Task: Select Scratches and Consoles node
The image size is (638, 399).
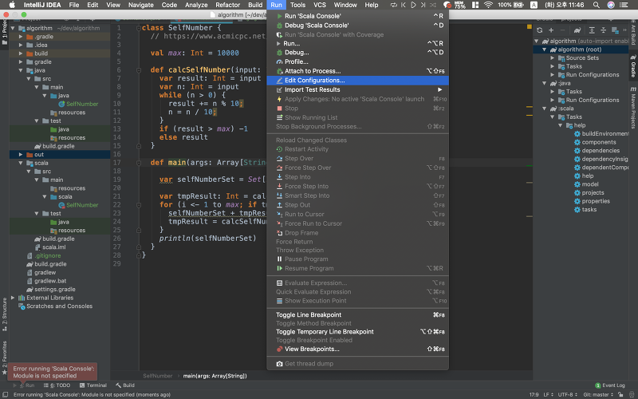Action: [x=60, y=306]
